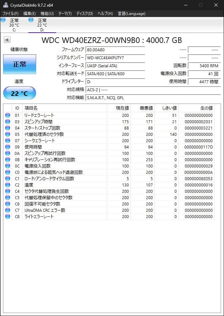The width and height of the screenshot is (224, 316).
Task: Select the D: drive tab at 22 °C
Action: pos(42,25)
